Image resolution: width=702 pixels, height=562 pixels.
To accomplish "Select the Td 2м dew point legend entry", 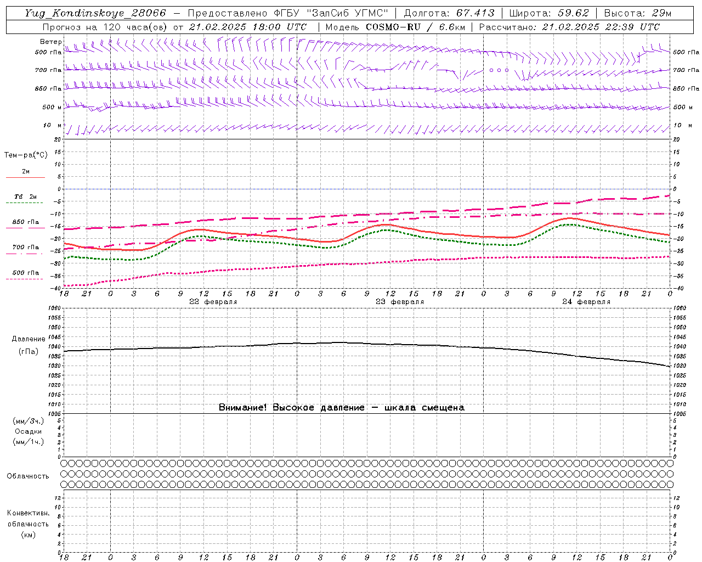I will [x=25, y=196].
